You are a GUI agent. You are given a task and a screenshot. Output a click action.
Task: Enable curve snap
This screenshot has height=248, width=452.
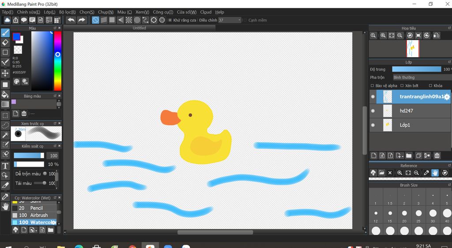[146, 20]
